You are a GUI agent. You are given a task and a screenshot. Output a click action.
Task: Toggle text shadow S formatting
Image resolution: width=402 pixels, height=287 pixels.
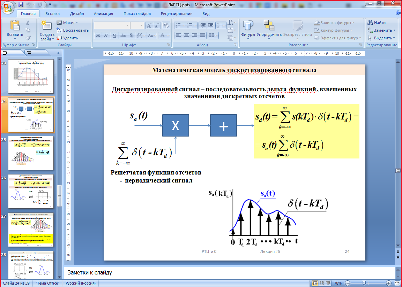(131, 36)
